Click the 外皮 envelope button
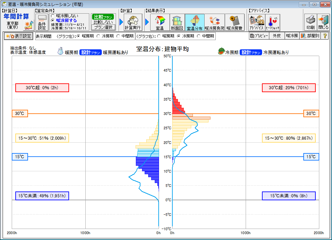The height and width of the screenshot is (240, 332). 277,36
